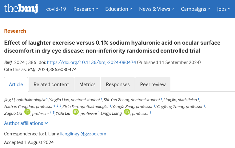Expand the Research navigation menu

coord(86,9)
